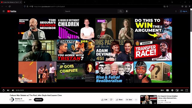Close the Culture War Debate tab
The width and height of the screenshot is (192, 108).
tap(21, 2)
